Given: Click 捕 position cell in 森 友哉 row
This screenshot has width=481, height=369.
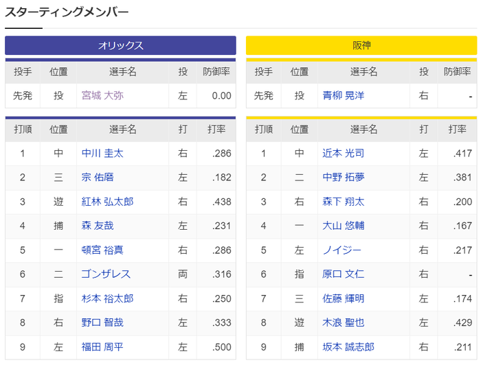Looking at the screenshot, I should tap(58, 226).
